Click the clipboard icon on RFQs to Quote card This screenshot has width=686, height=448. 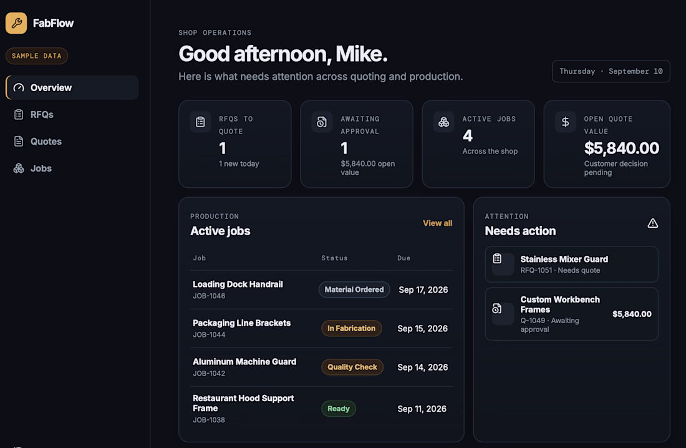pos(200,122)
